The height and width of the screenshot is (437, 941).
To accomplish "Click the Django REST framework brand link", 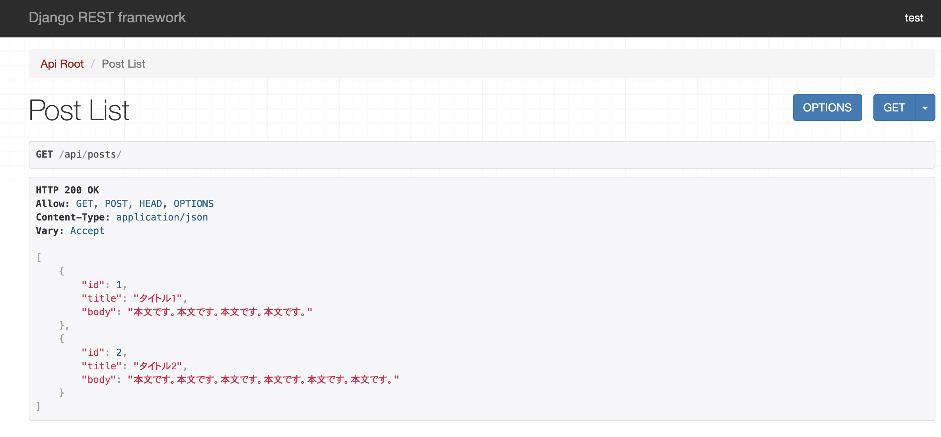I will point(107,18).
